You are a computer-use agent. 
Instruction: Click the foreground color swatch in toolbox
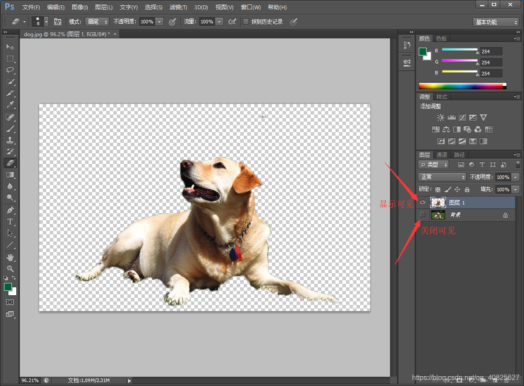tap(7, 287)
